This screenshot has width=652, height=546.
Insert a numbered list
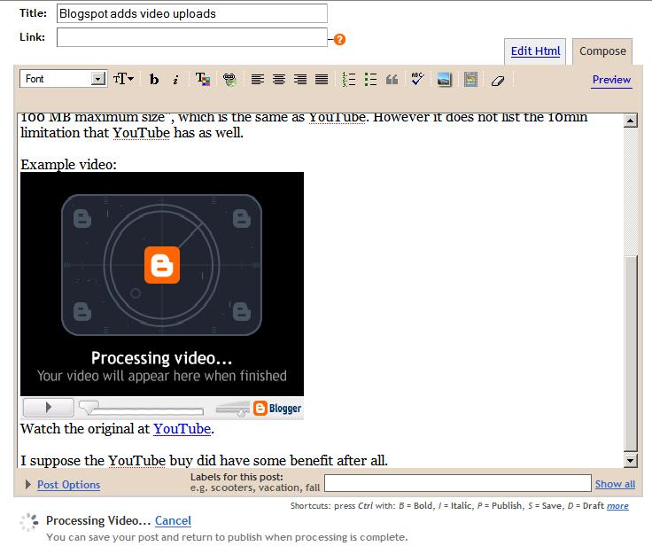coord(348,79)
